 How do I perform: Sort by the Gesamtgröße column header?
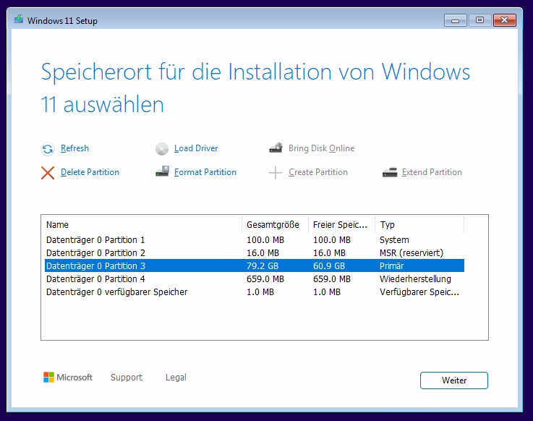click(275, 224)
